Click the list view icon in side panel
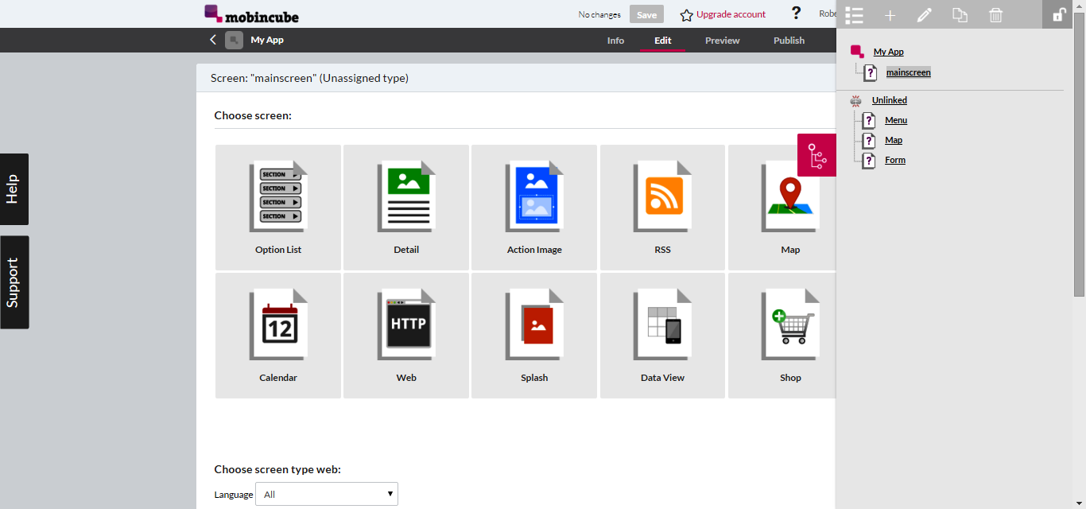 [x=854, y=15]
